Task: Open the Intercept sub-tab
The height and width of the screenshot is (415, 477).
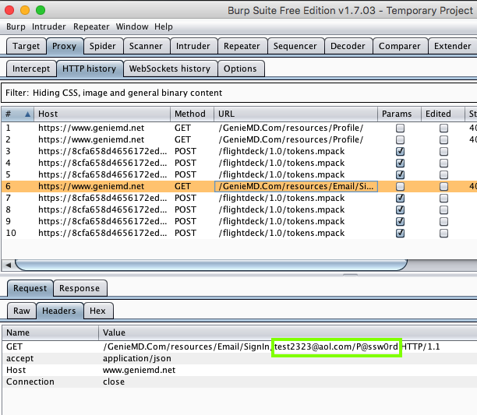Action: pyautogui.click(x=31, y=69)
